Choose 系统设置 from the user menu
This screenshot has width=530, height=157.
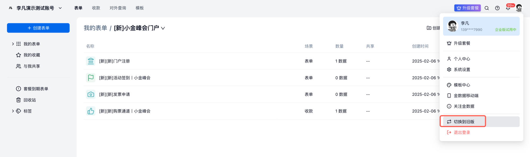pyautogui.click(x=462, y=70)
